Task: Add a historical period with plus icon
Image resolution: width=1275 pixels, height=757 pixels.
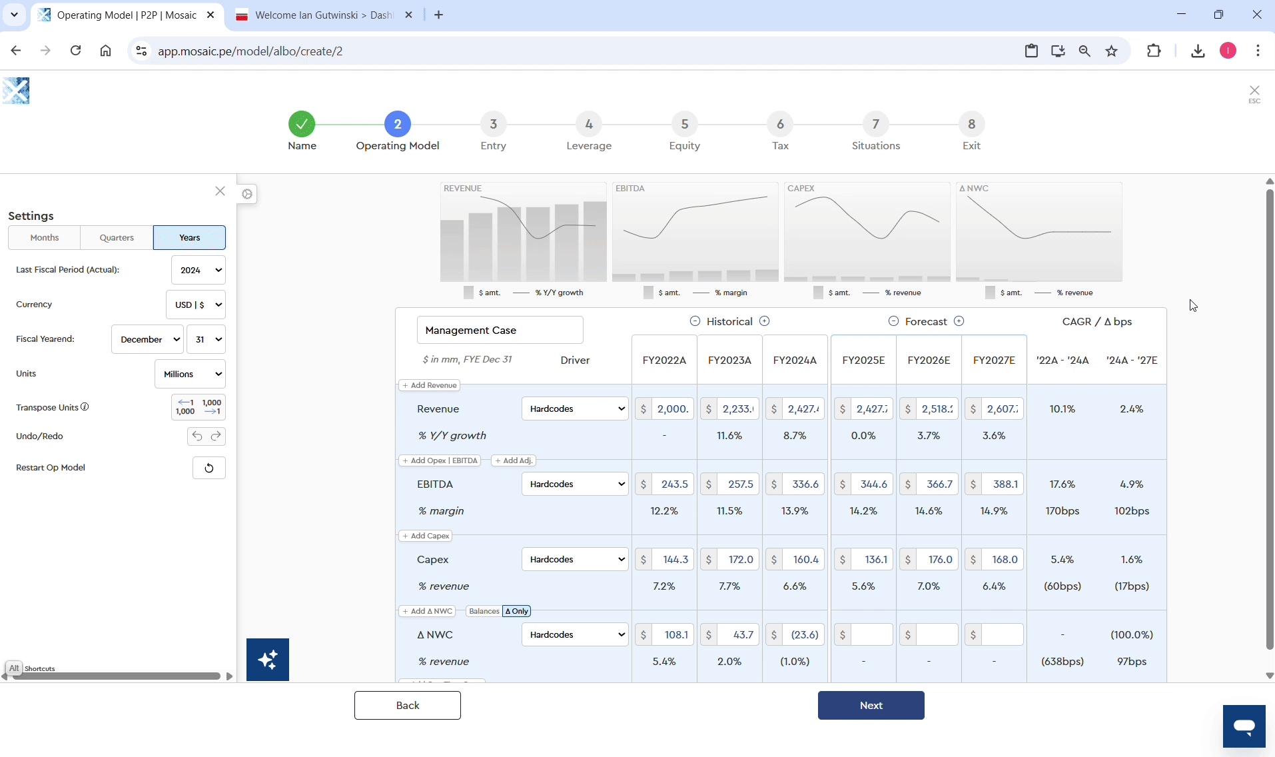Action: pyautogui.click(x=765, y=321)
